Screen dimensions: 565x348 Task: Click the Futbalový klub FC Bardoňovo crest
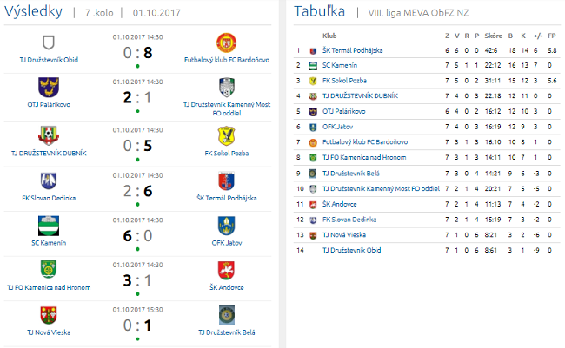[x=226, y=42]
